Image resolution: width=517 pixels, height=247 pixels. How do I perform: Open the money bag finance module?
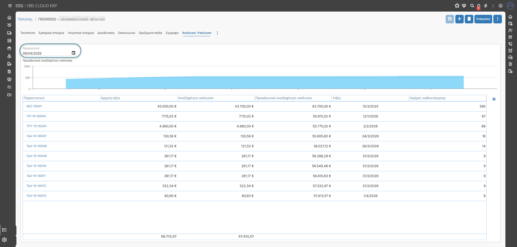pyautogui.click(x=9, y=56)
